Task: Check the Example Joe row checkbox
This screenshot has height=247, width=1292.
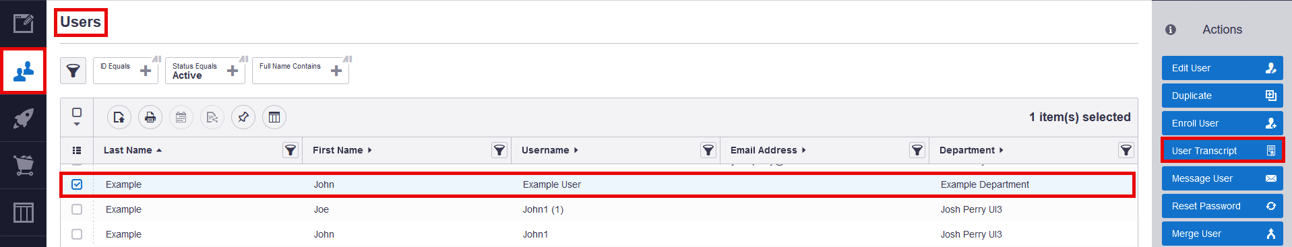Action: coord(77,209)
